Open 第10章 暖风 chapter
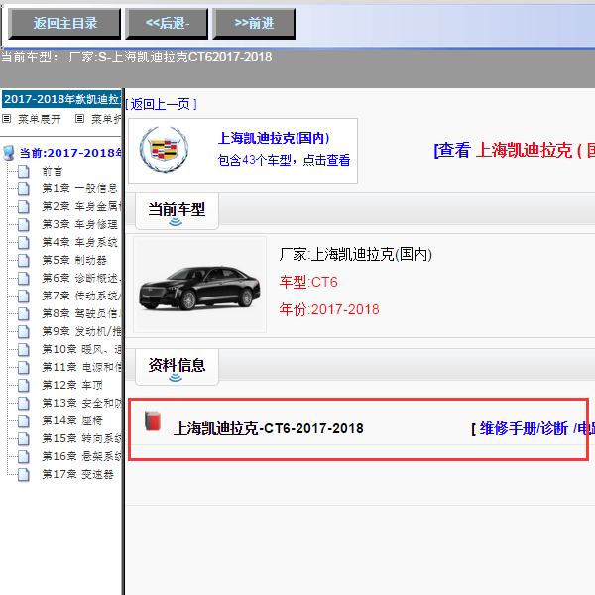595x595 pixels. click(81, 349)
